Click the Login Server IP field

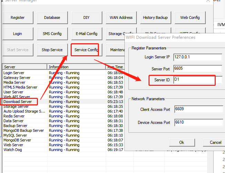tap(198, 57)
